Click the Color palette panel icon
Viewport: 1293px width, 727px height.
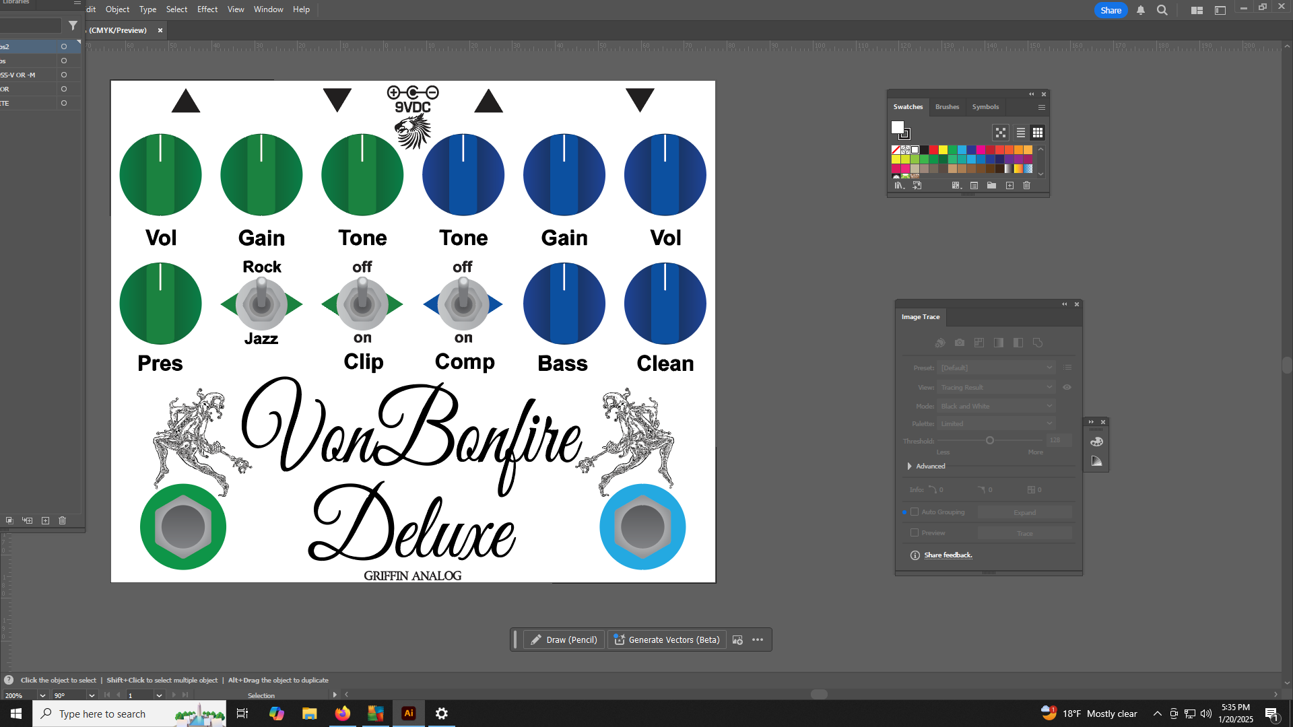click(1096, 442)
